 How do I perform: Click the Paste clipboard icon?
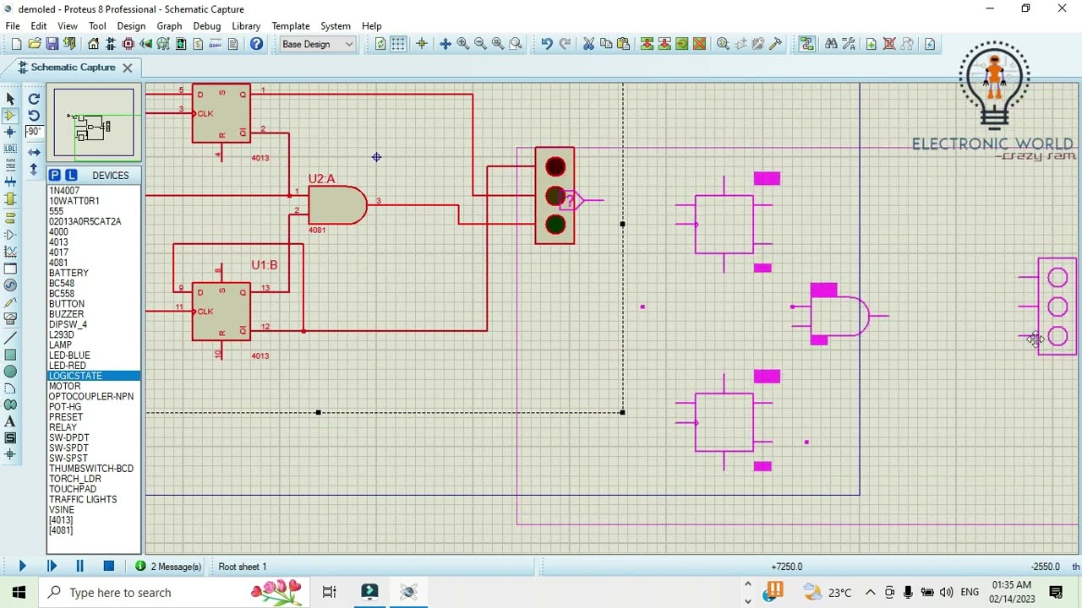coord(624,44)
